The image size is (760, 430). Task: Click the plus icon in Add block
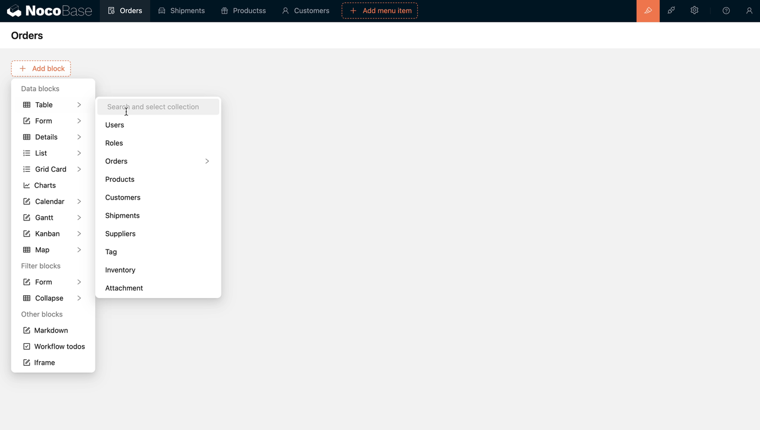[23, 68]
